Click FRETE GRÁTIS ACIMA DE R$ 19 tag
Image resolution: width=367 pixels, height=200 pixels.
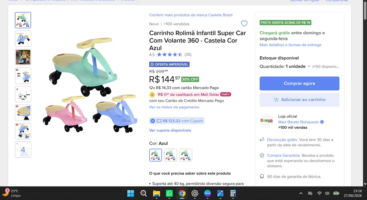pos(285,23)
